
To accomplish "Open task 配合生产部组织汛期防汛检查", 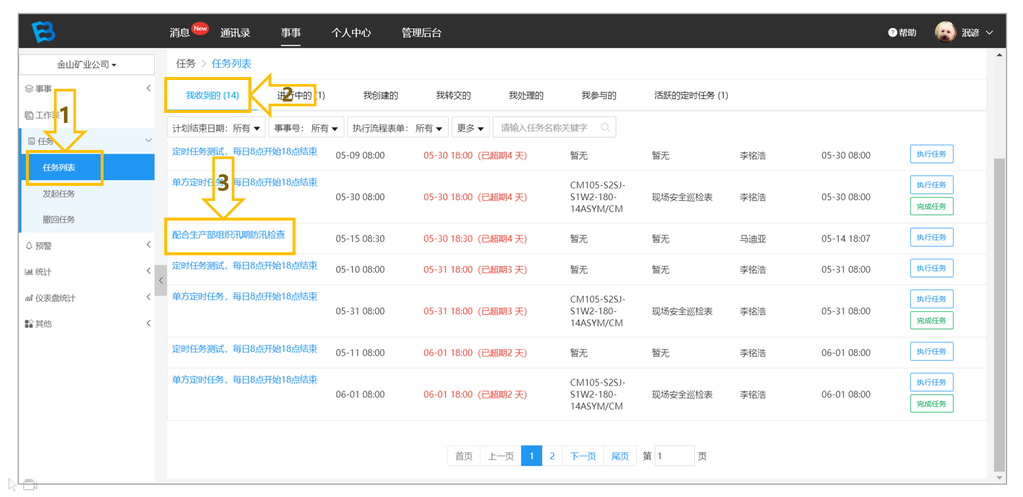I will (x=228, y=235).
